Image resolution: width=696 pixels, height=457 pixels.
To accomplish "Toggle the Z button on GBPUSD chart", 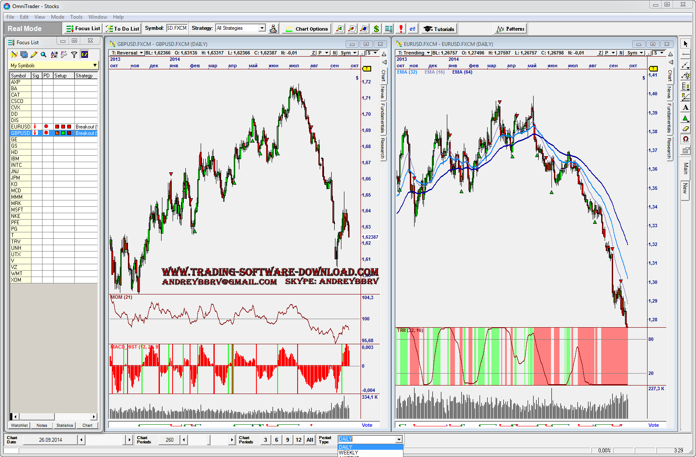I will [x=313, y=53].
